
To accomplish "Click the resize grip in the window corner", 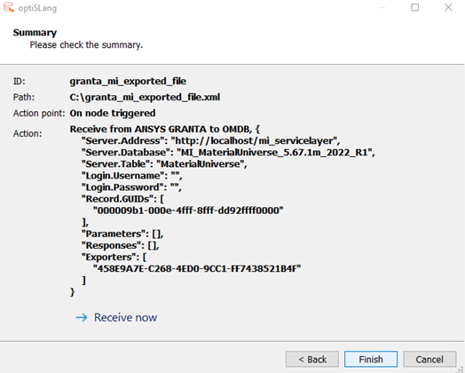I will [461, 369].
